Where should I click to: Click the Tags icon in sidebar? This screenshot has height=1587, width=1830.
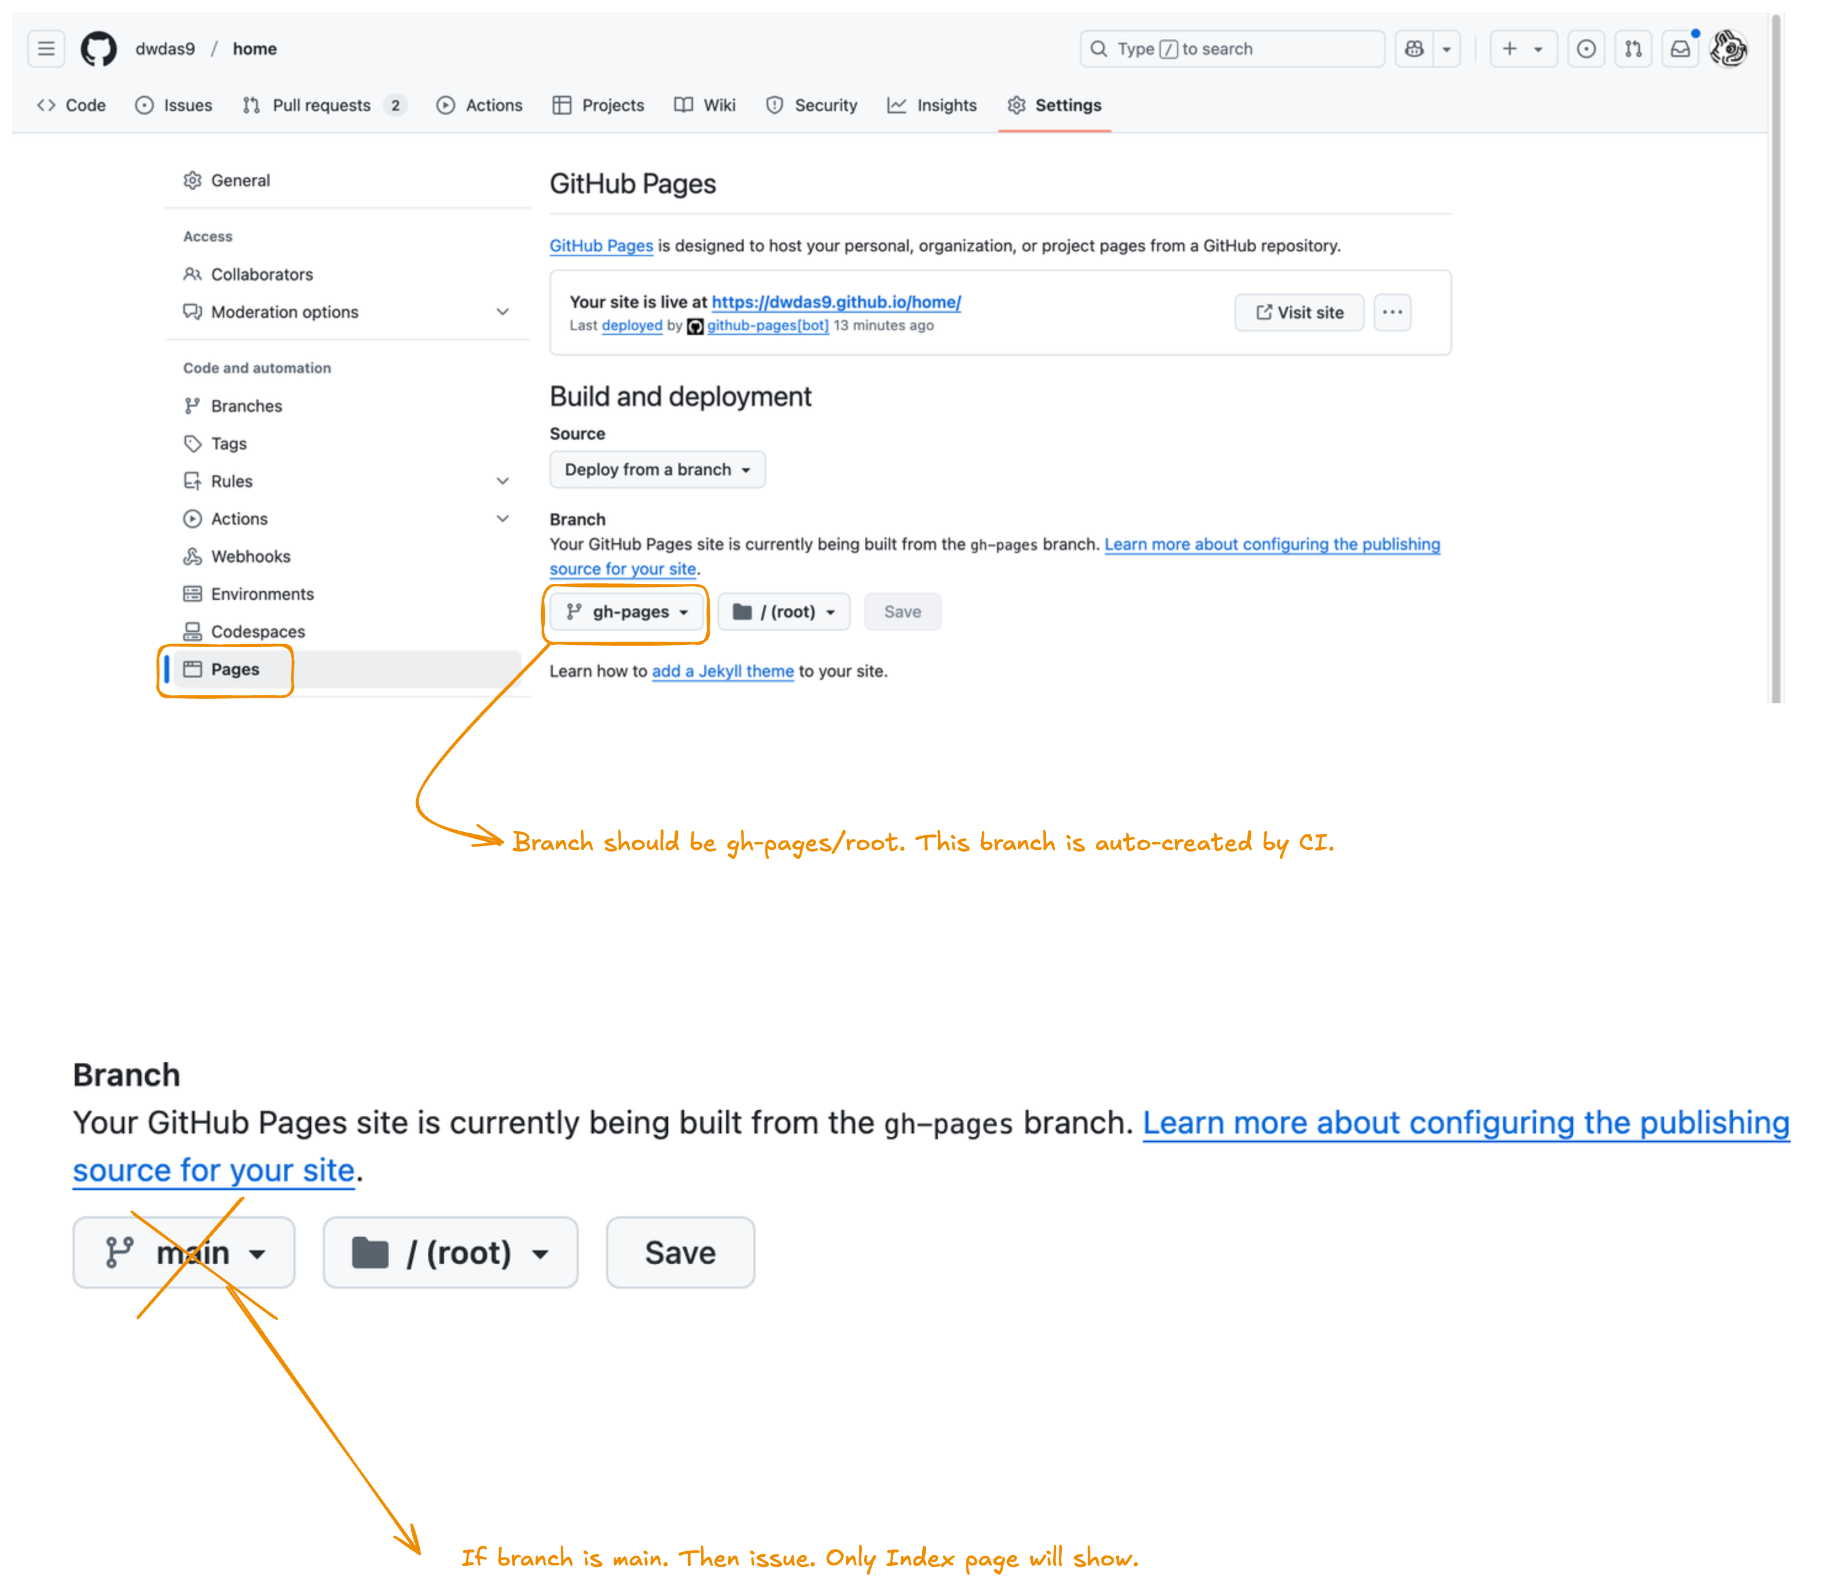coord(192,443)
